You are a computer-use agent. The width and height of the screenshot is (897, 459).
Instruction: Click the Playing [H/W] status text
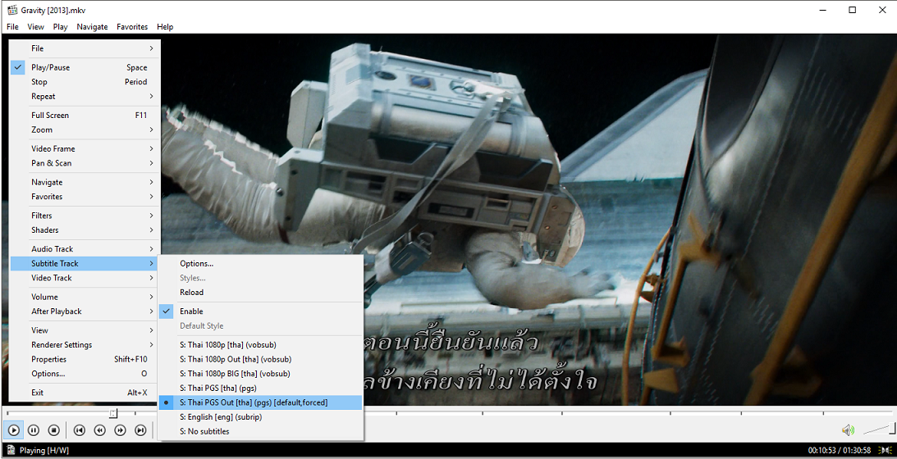(x=44, y=451)
